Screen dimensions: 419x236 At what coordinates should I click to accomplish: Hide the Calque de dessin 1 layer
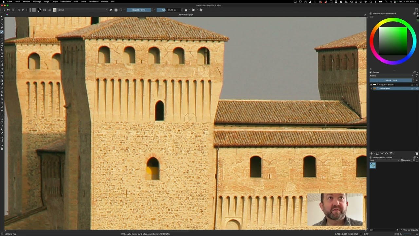pos(371,85)
